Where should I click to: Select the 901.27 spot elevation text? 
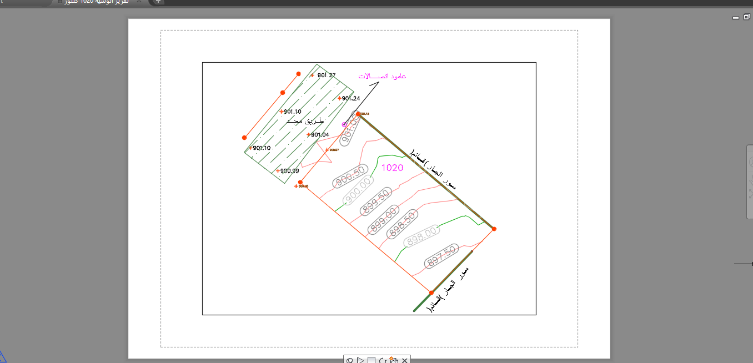pos(327,75)
